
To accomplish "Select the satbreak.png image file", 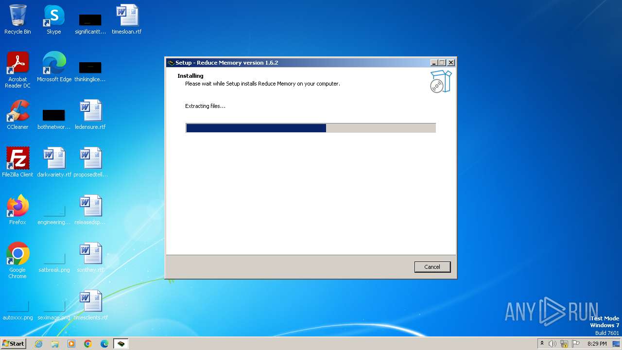I will [x=54, y=262].
